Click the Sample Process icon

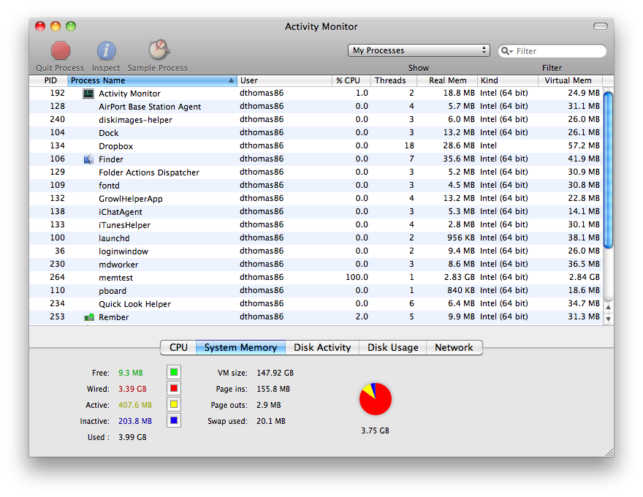[x=159, y=50]
